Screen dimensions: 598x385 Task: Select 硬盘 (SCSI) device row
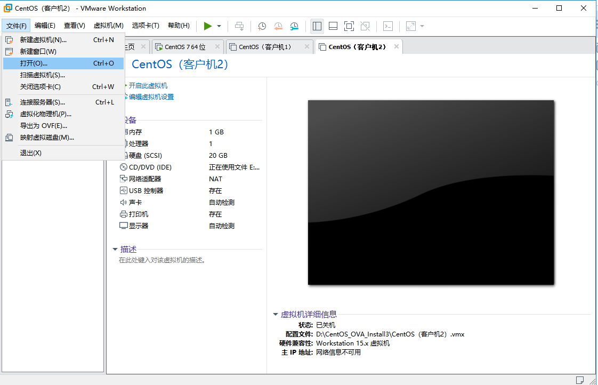tap(191, 156)
